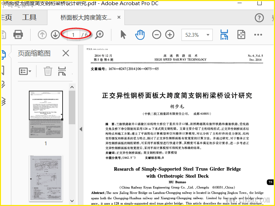
Task: Click the current page number field
Action: pos(73,35)
